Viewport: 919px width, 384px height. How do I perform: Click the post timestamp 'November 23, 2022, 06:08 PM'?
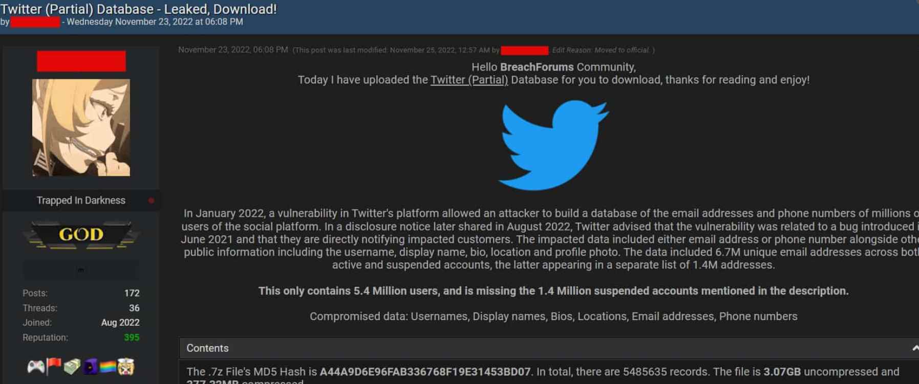(x=233, y=50)
